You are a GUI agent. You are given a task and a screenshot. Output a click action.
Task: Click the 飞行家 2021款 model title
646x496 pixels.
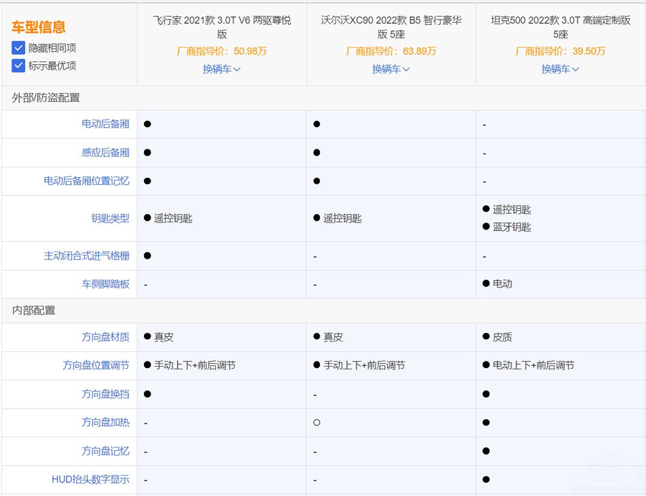coord(222,27)
